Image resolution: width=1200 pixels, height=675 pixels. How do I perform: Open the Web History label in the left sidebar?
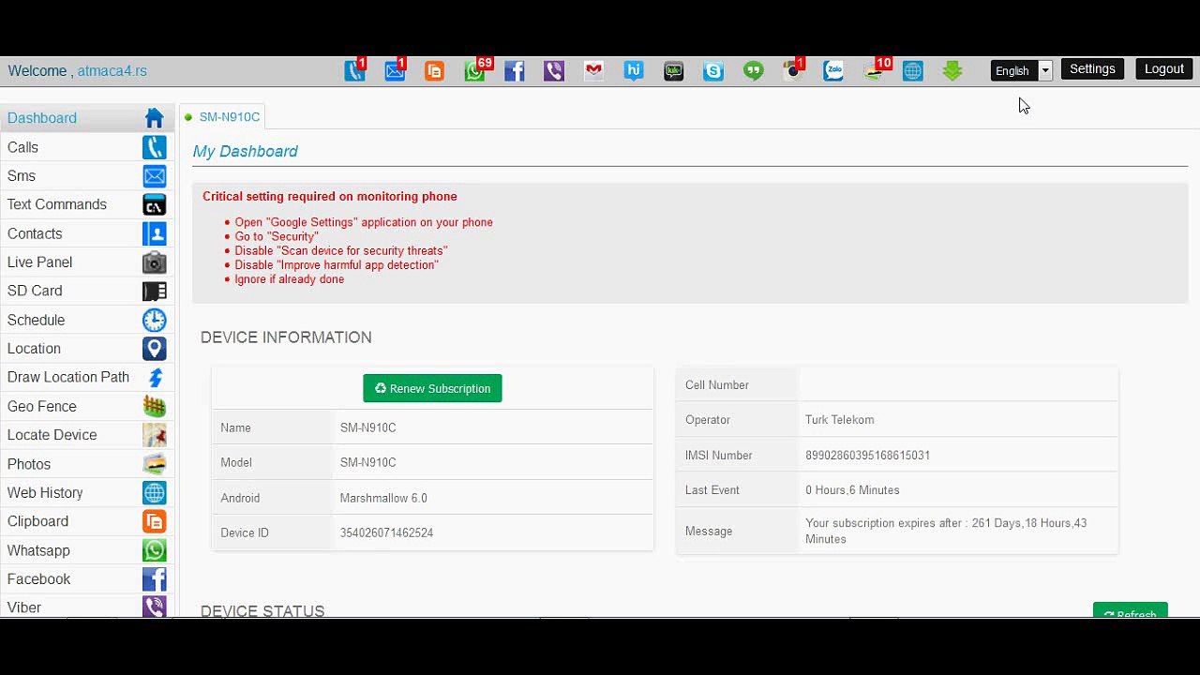(45, 493)
